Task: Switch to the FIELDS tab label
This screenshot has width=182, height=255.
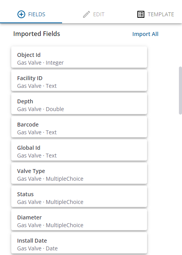Action: coord(37,14)
